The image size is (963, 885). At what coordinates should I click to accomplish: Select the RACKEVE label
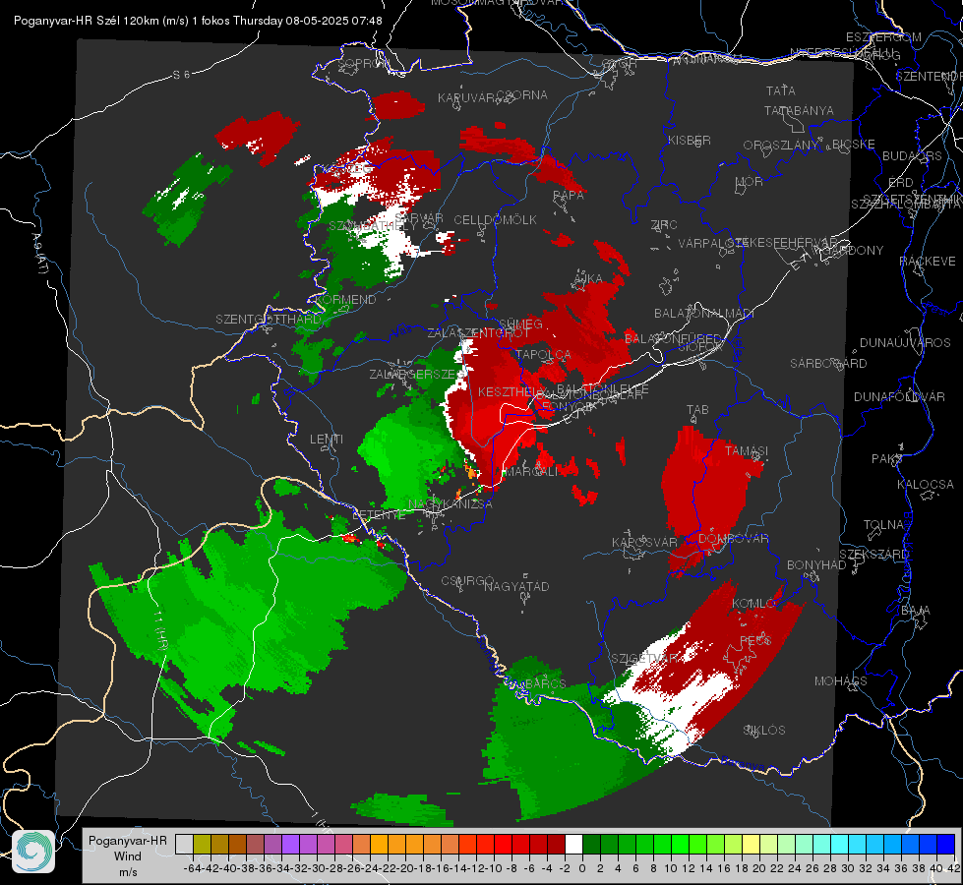(928, 261)
